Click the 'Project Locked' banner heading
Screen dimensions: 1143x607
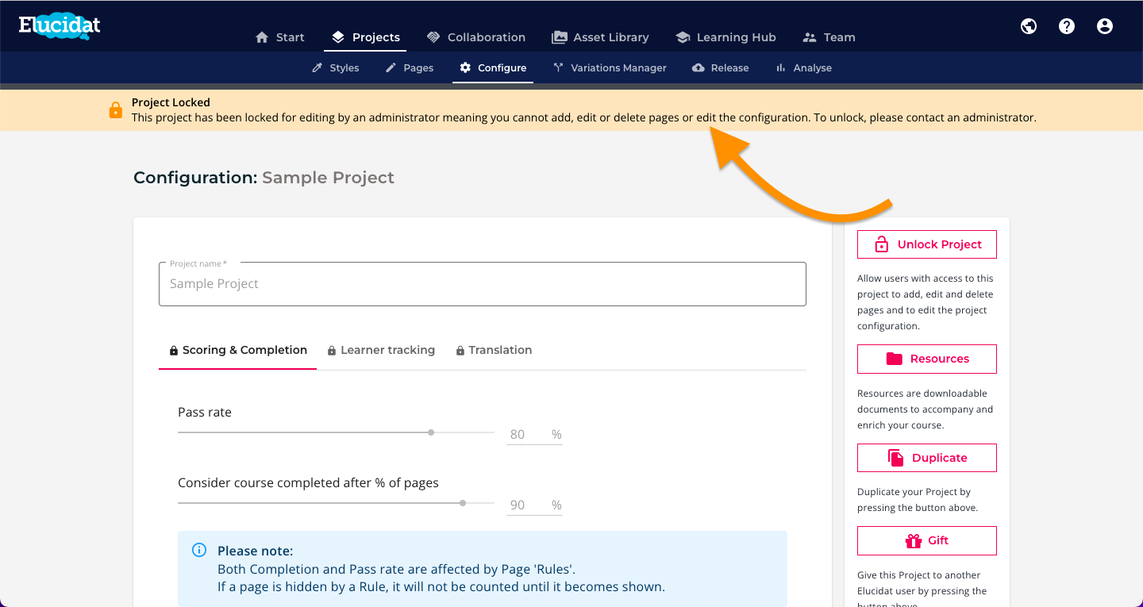click(171, 102)
